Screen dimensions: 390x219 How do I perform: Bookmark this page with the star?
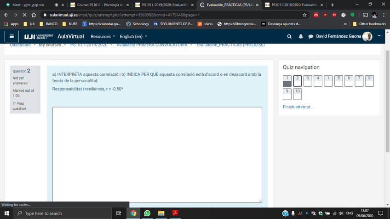pos(304,15)
